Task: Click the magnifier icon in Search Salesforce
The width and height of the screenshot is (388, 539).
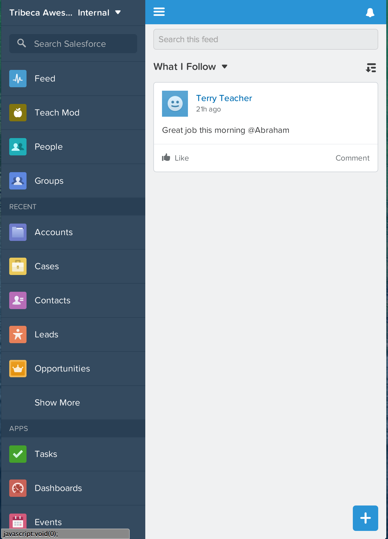Action: tap(22, 43)
